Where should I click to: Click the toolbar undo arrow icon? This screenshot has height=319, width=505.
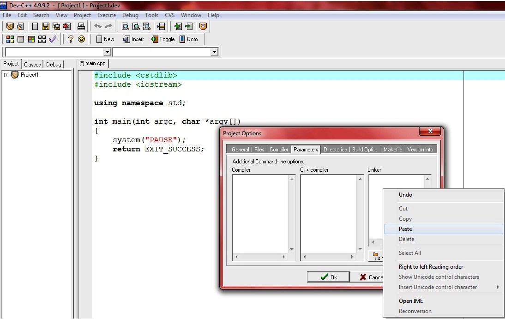(97, 26)
